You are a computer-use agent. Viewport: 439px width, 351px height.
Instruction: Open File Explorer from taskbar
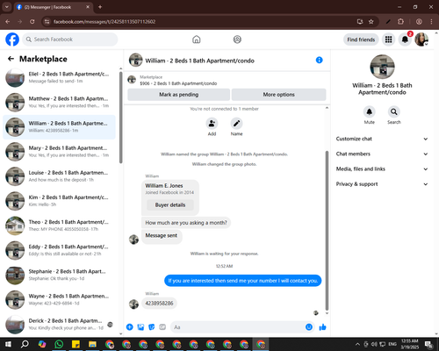(92, 344)
